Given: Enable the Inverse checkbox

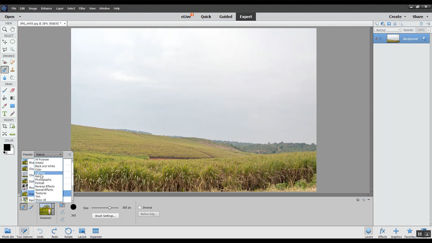Looking at the screenshot, I should [x=140, y=208].
